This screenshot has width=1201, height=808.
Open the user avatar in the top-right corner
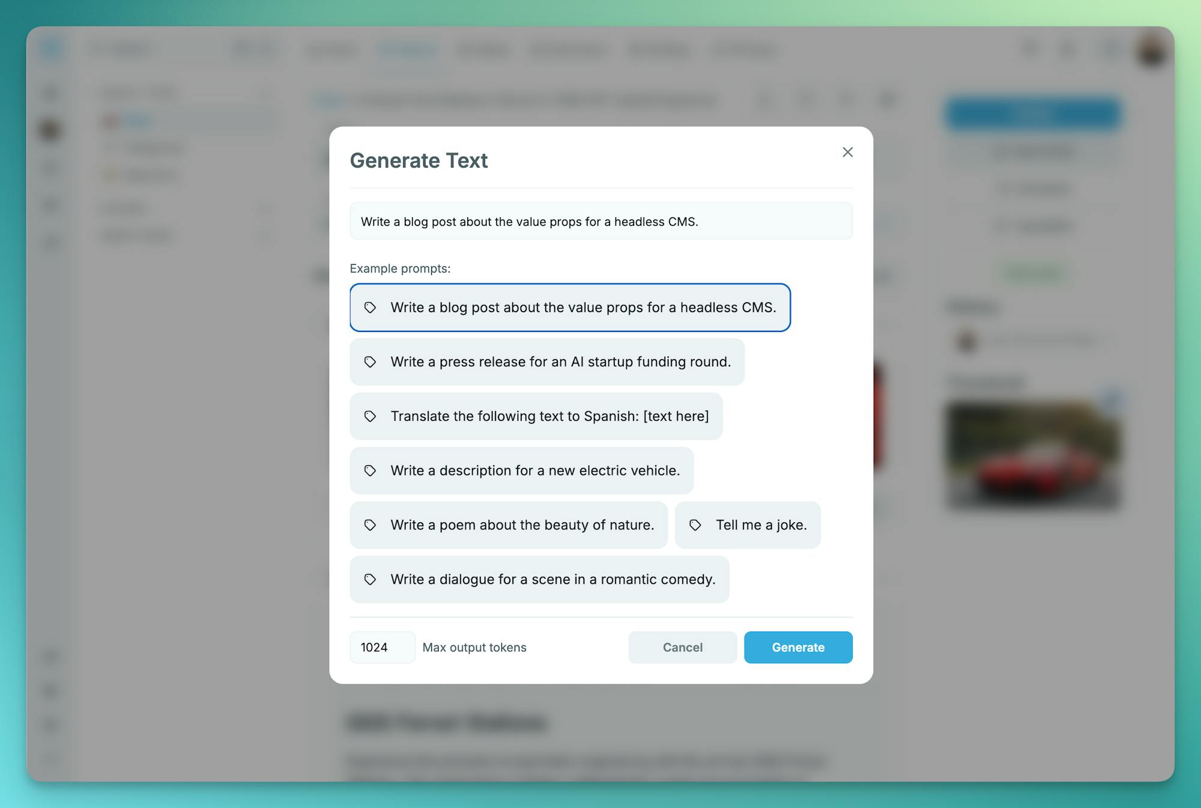[1151, 51]
